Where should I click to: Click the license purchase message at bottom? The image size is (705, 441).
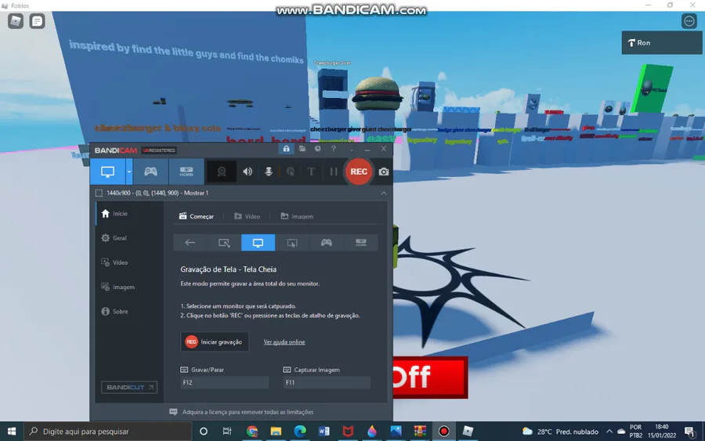click(x=248, y=412)
